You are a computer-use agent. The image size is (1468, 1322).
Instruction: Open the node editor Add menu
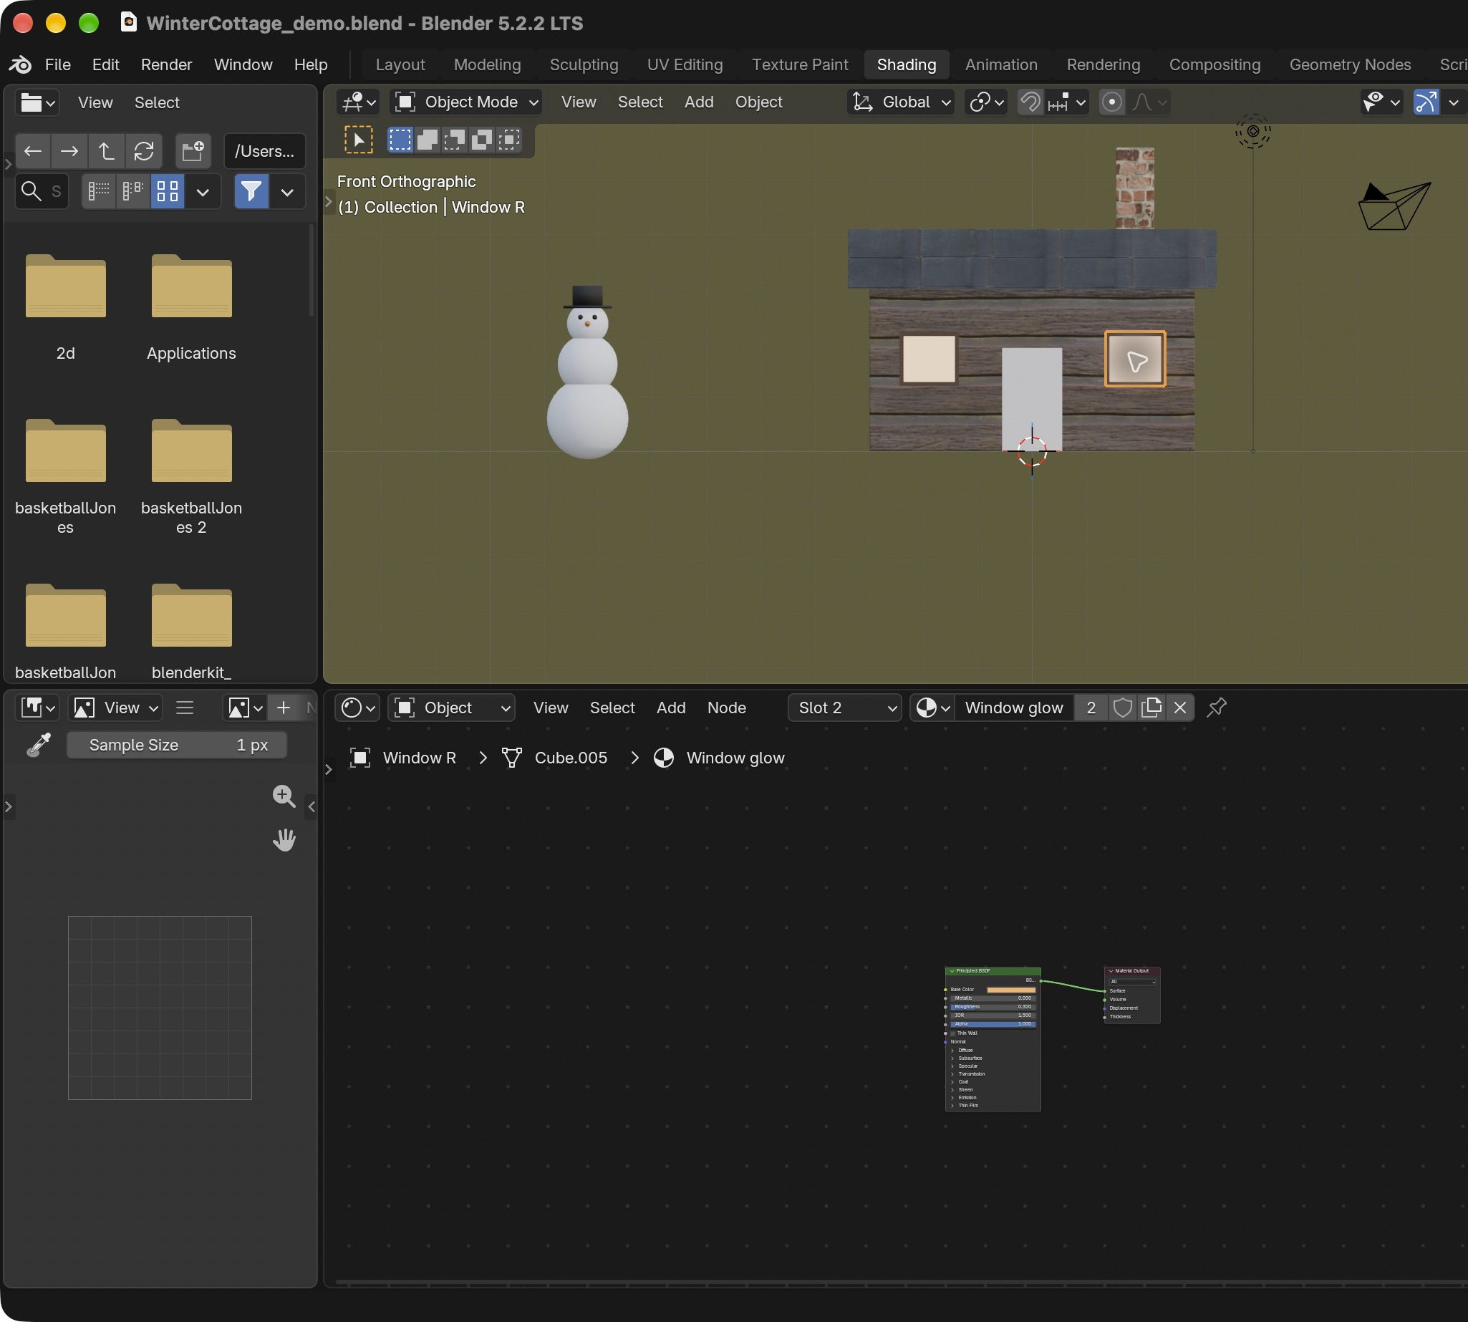click(671, 708)
